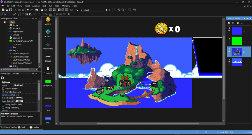Open a file with the folder icon
Viewport: 252px width, 135px height.
[7, 10]
